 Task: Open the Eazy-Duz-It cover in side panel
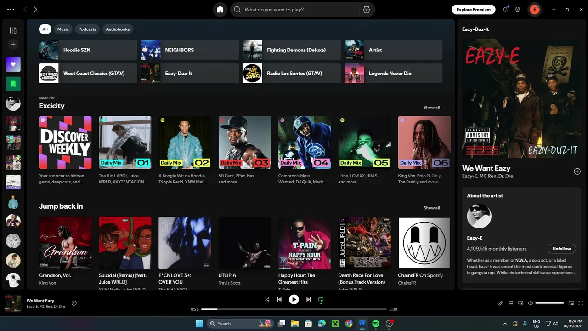click(x=521, y=98)
